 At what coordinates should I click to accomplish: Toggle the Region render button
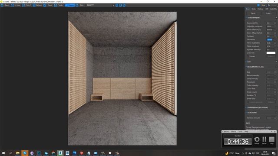(69, 5)
